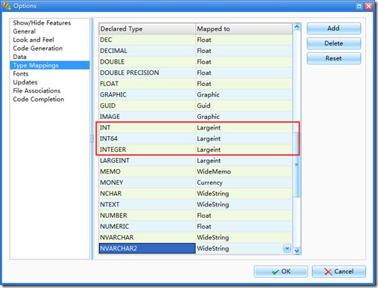Select the NUMBER declared type cell
This screenshot has width=378, height=288.
pos(147,215)
